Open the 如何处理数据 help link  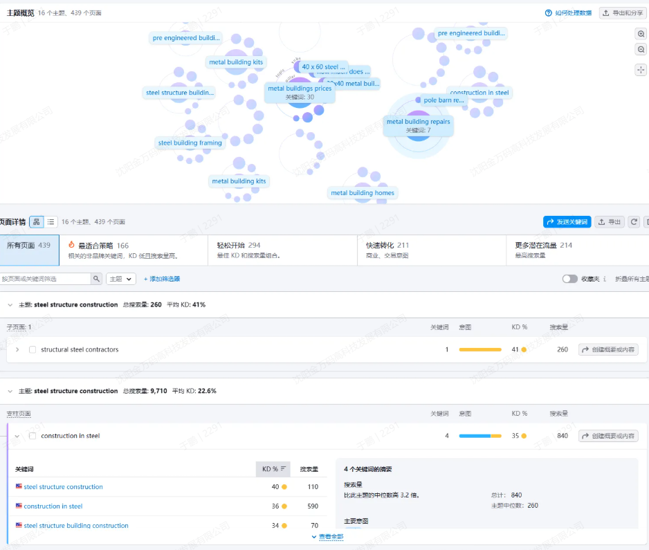(568, 13)
